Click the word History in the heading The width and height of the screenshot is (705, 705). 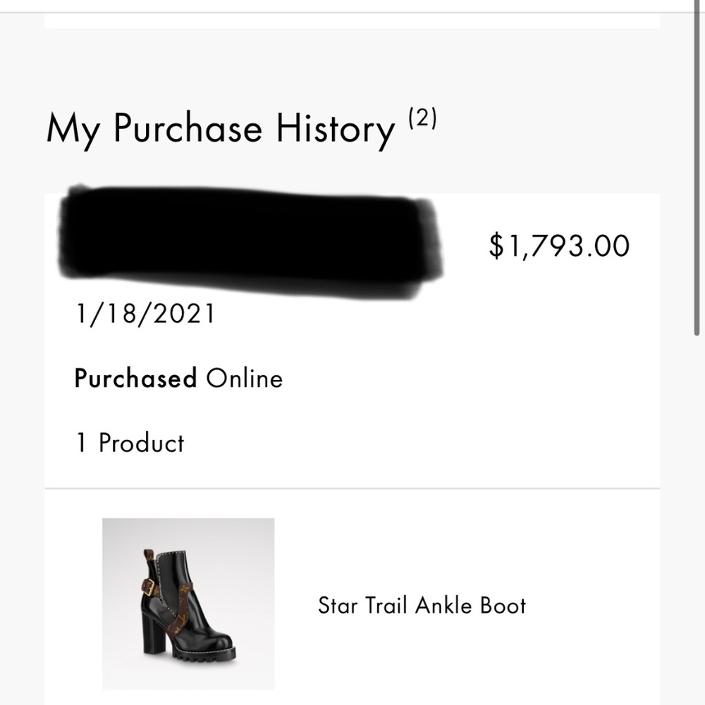click(x=335, y=129)
